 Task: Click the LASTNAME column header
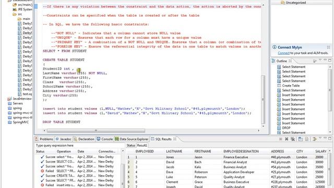tap(174, 151)
